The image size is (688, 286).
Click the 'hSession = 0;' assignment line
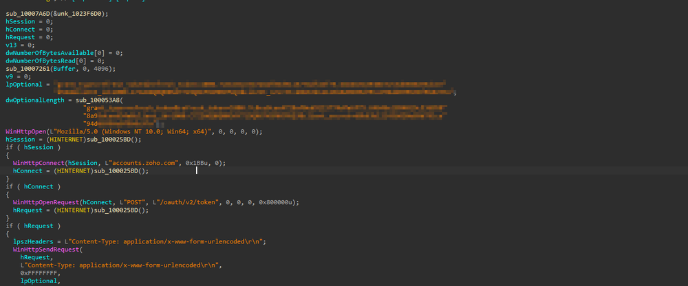pyautogui.click(x=30, y=21)
